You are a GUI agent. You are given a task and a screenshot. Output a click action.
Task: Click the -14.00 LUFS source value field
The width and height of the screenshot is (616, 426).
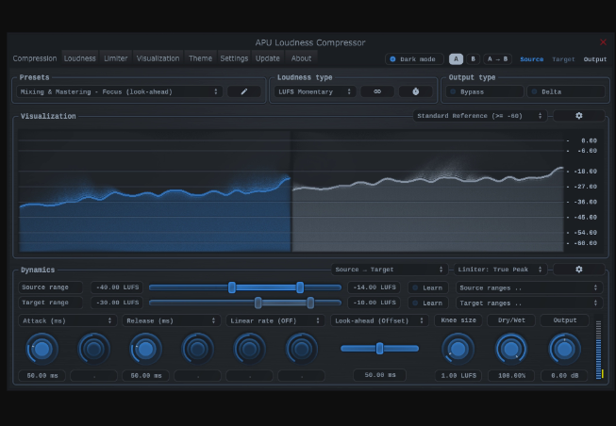(374, 287)
